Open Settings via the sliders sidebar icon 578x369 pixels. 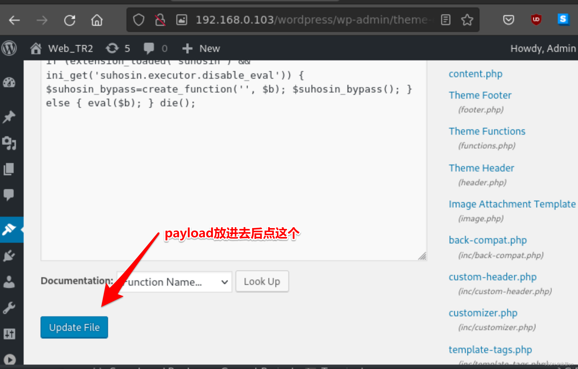tap(9, 334)
